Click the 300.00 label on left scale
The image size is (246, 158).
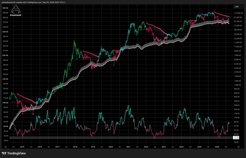tap(5, 8)
